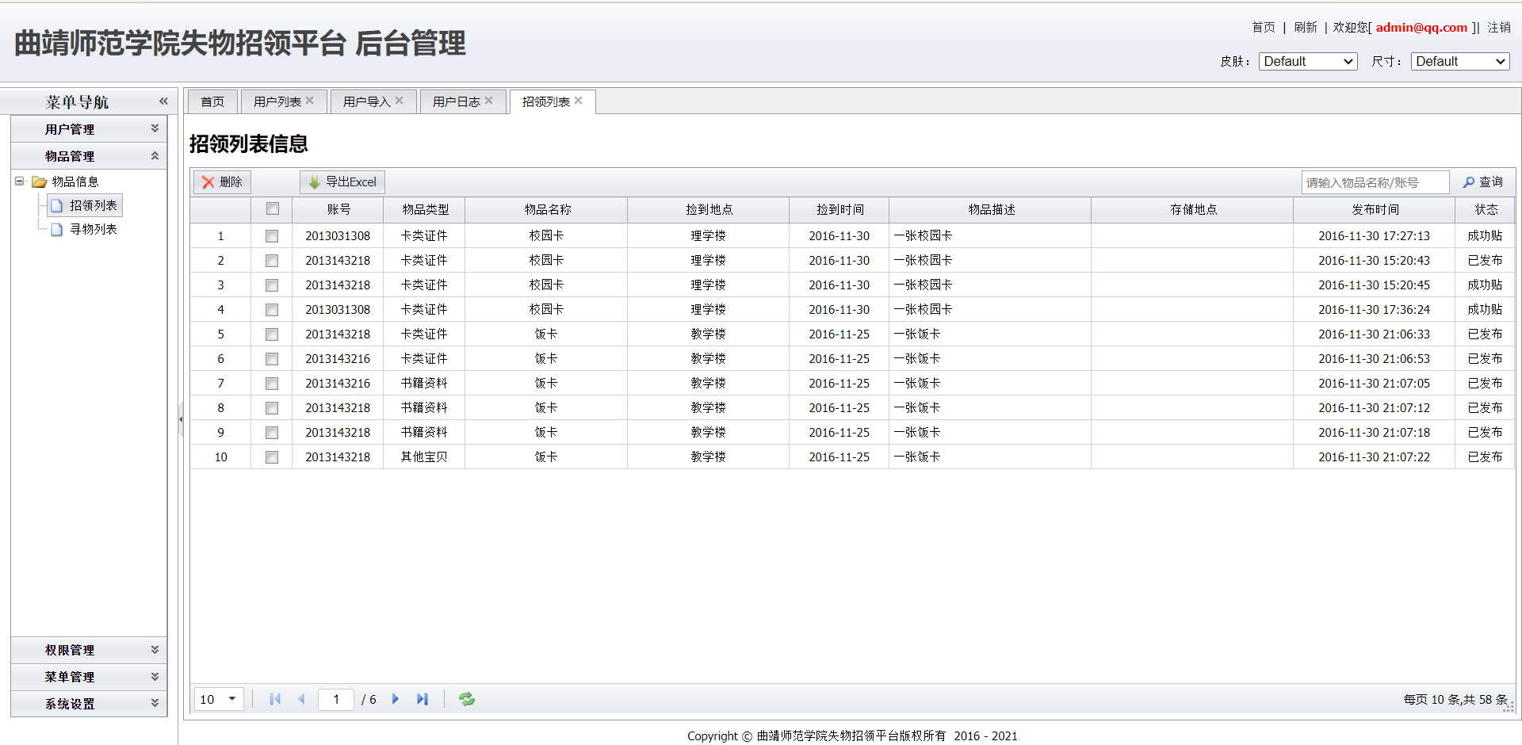
Task: Close the 用户日志 tab
Action: click(x=489, y=101)
